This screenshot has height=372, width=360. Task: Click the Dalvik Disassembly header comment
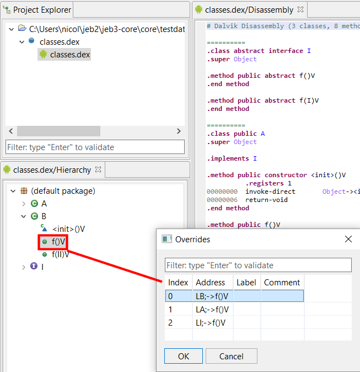coord(283,26)
